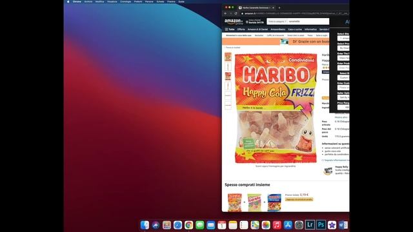Open the Archivio menu
The height and width of the screenshot is (232, 413).
[88, 1]
